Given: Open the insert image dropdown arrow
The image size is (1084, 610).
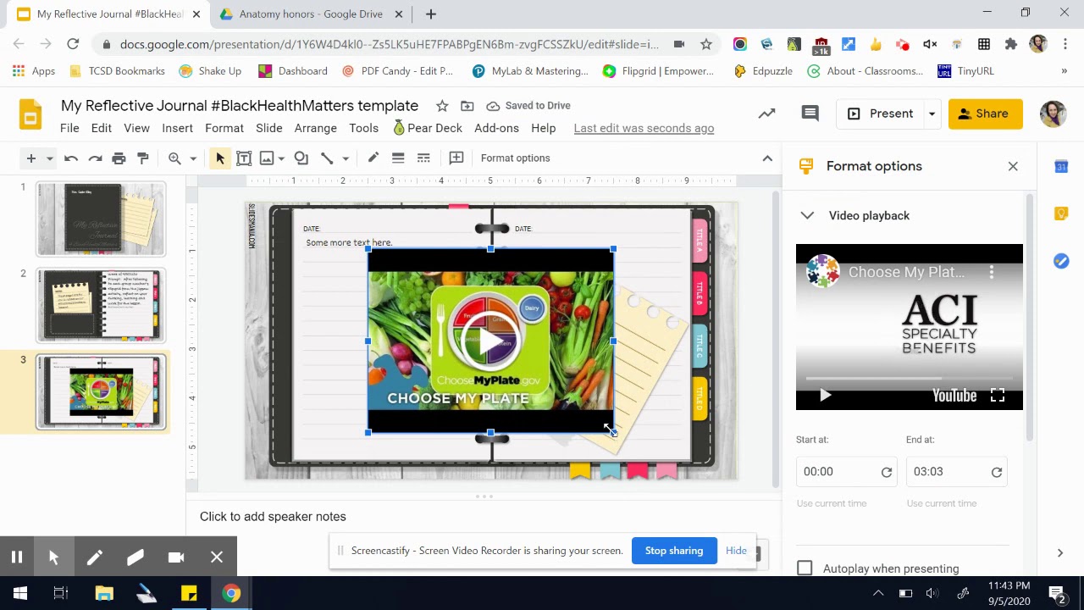Looking at the screenshot, I should pyautogui.click(x=281, y=158).
